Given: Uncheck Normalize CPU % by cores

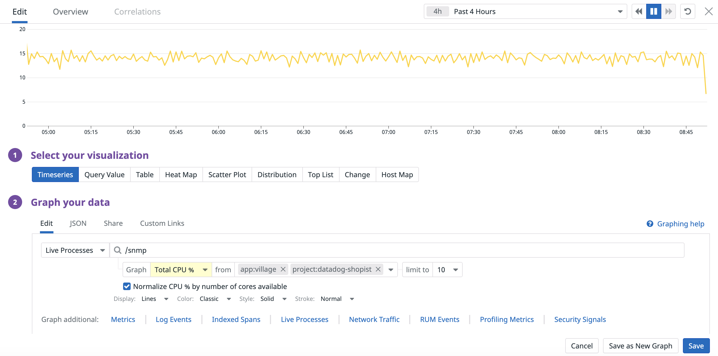Looking at the screenshot, I should point(127,287).
